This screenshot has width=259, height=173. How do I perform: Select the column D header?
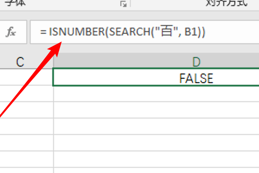[196, 62]
